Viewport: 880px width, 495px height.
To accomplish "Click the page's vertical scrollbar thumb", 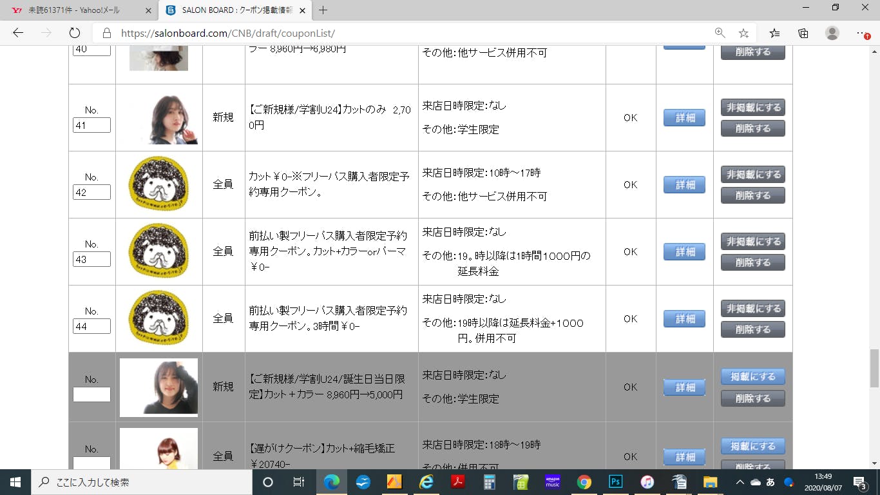I will click(874, 367).
